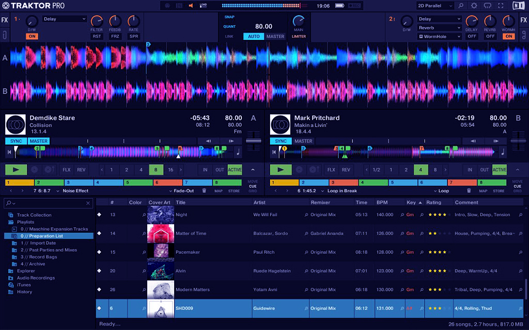Open the 2D Parallel layout dropdown
The height and width of the screenshot is (330, 529).
(435, 6)
